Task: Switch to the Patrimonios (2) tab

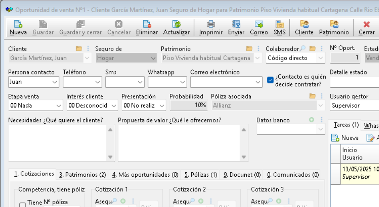Action: (x=83, y=175)
